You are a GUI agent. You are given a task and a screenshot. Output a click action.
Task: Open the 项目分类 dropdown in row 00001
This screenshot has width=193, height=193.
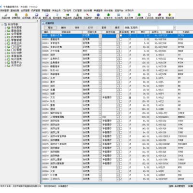[100, 36]
